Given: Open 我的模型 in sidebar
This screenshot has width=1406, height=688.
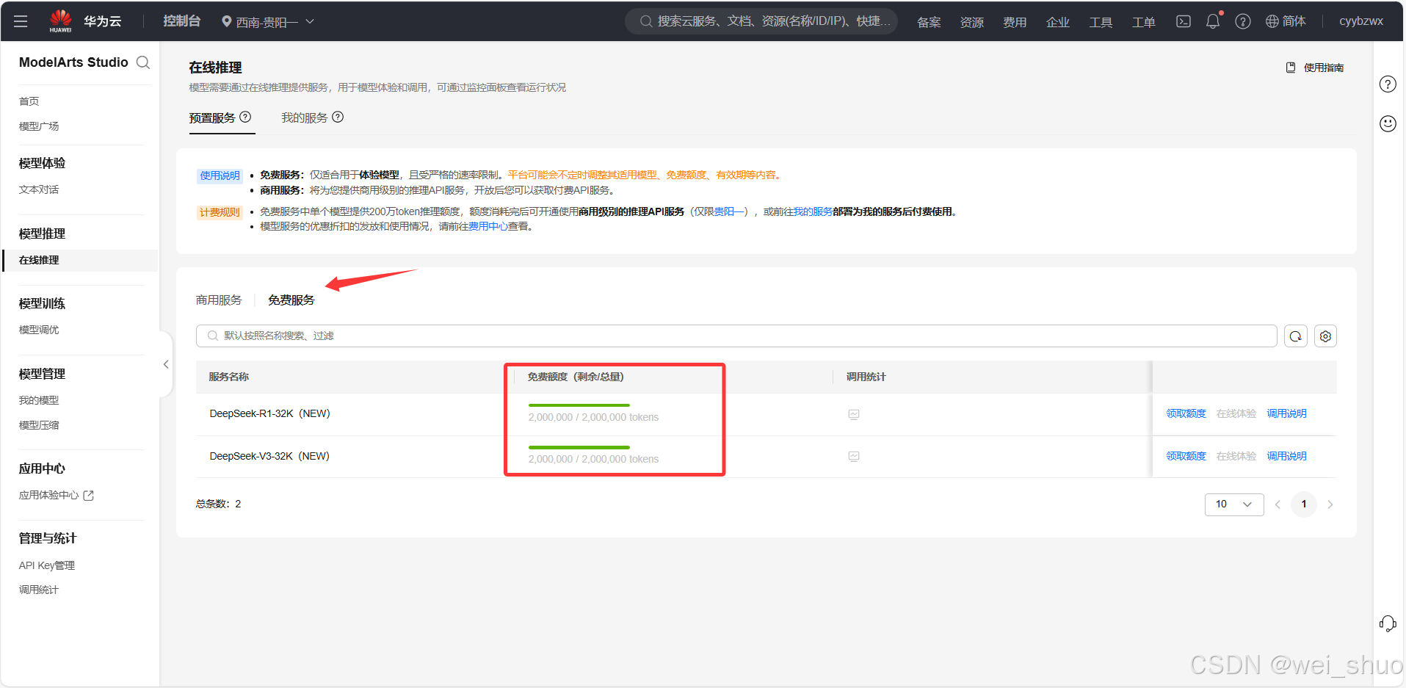Looking at the screenshot, I should click(x=39, y=400).
